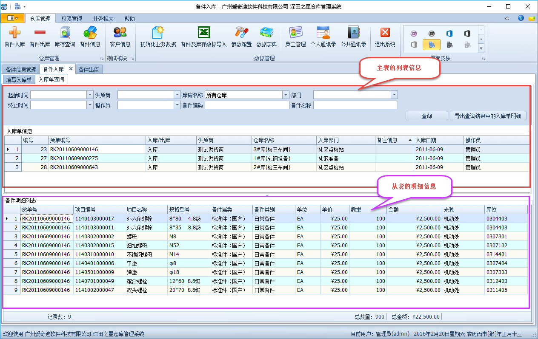The width and height of the screenshot is (538, 339).
Task: Open the 帮助 ribbon tab
Action: pyautogui.click(x=129, y=19)
